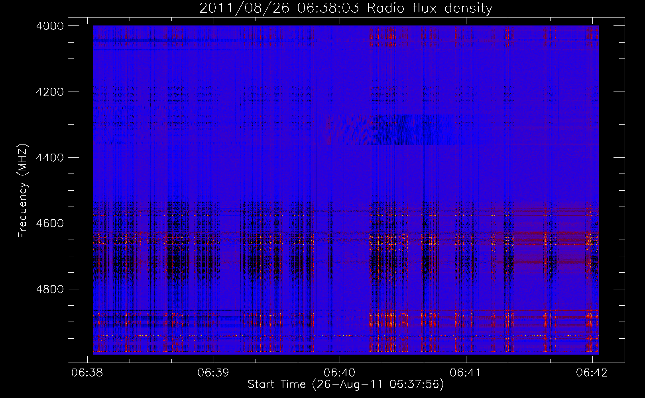
Task: Click the "Frequency (MHZ)" y-axis label
Action: (23, 191)
